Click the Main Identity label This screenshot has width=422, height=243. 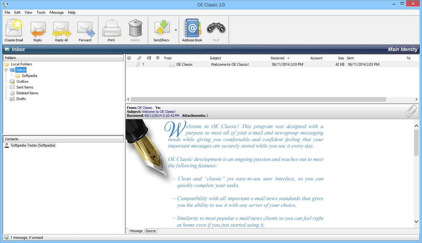coord(403,49)
